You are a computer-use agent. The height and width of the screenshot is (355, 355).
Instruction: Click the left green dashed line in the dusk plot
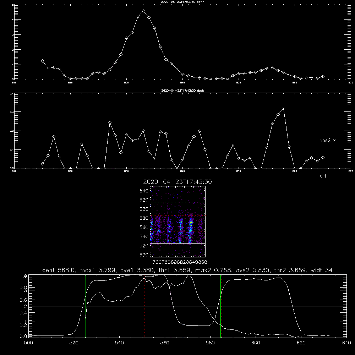coord(113,131)
